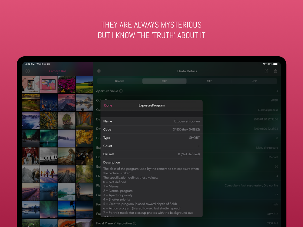Tap the '4 = Shutter priority' line
This screenshot has width=303, height=227.
117,199
